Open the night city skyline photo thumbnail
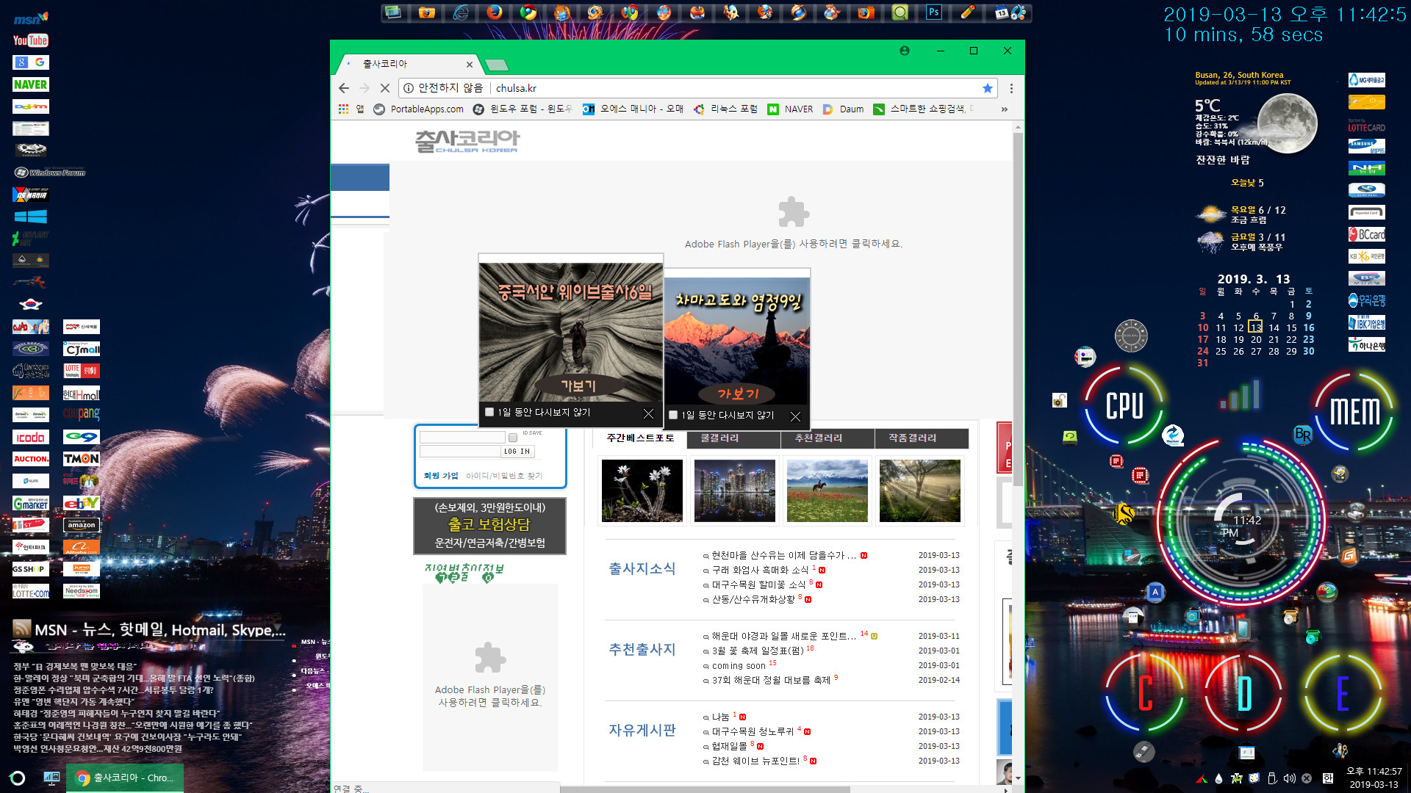1411x793 pixels. [x=735, y=490]
